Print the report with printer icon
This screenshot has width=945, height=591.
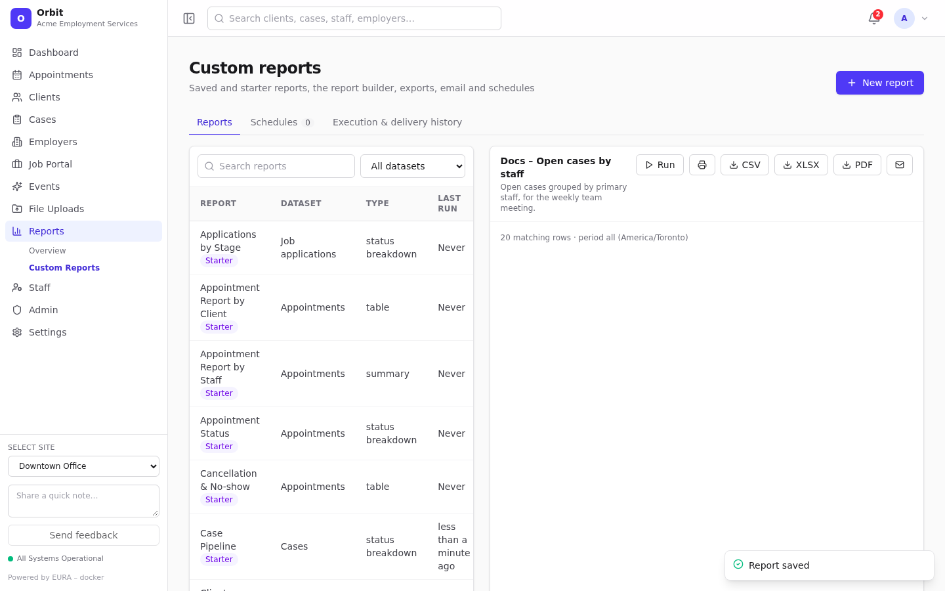tap(702, 165)
